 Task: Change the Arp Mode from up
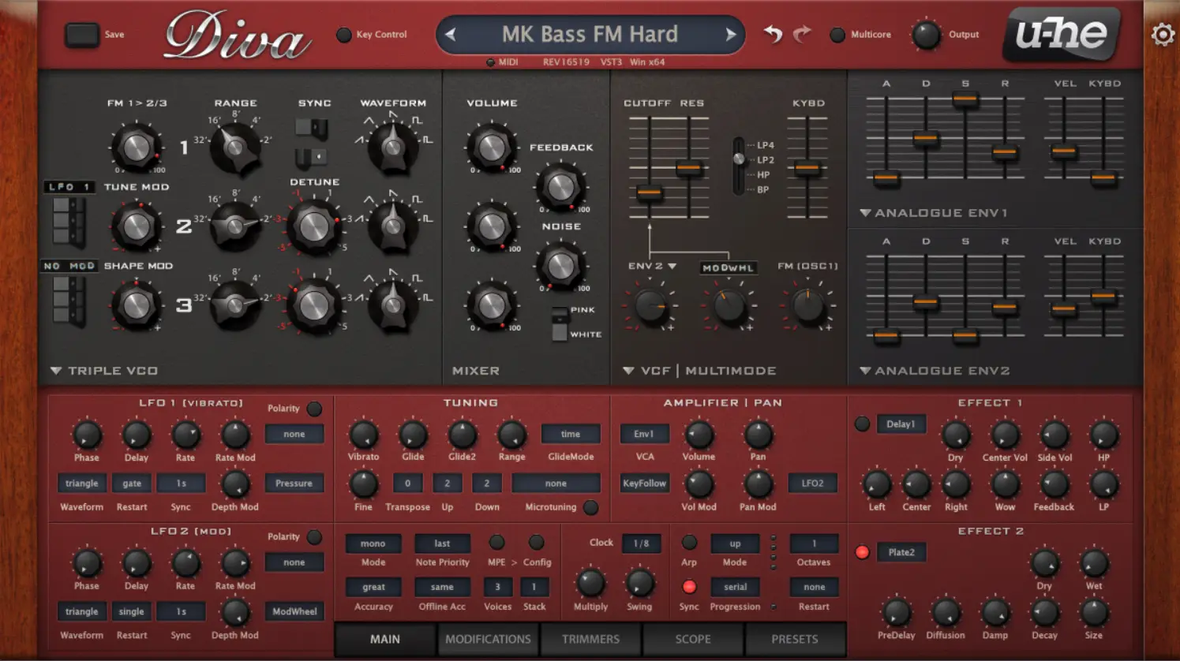pyautogui.click(x=734, y=543)
